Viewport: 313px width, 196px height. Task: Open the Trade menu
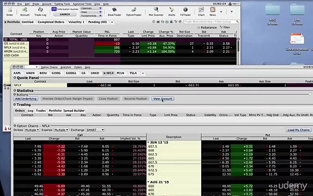(36, 4)
